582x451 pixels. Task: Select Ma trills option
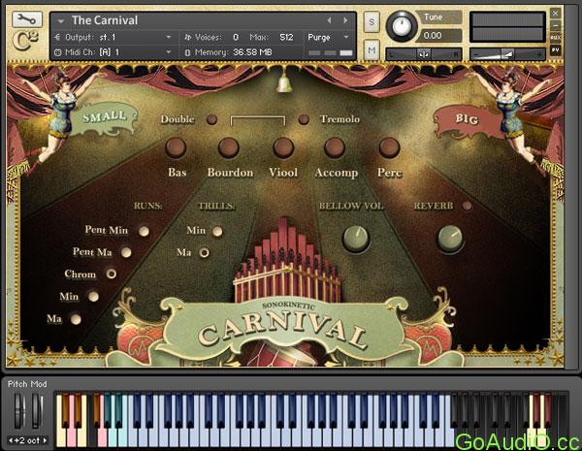pos(204,253)
